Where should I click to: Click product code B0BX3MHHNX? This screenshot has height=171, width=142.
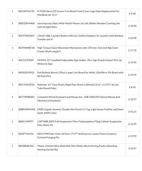coord(27,109)
